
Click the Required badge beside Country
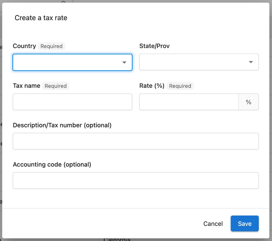(52, 46)
